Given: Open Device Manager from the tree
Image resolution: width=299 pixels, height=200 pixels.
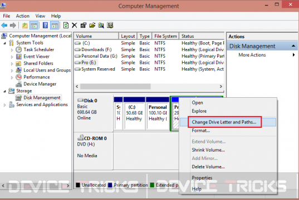Looking at the screenshot, I should click(x=40, y=84).
